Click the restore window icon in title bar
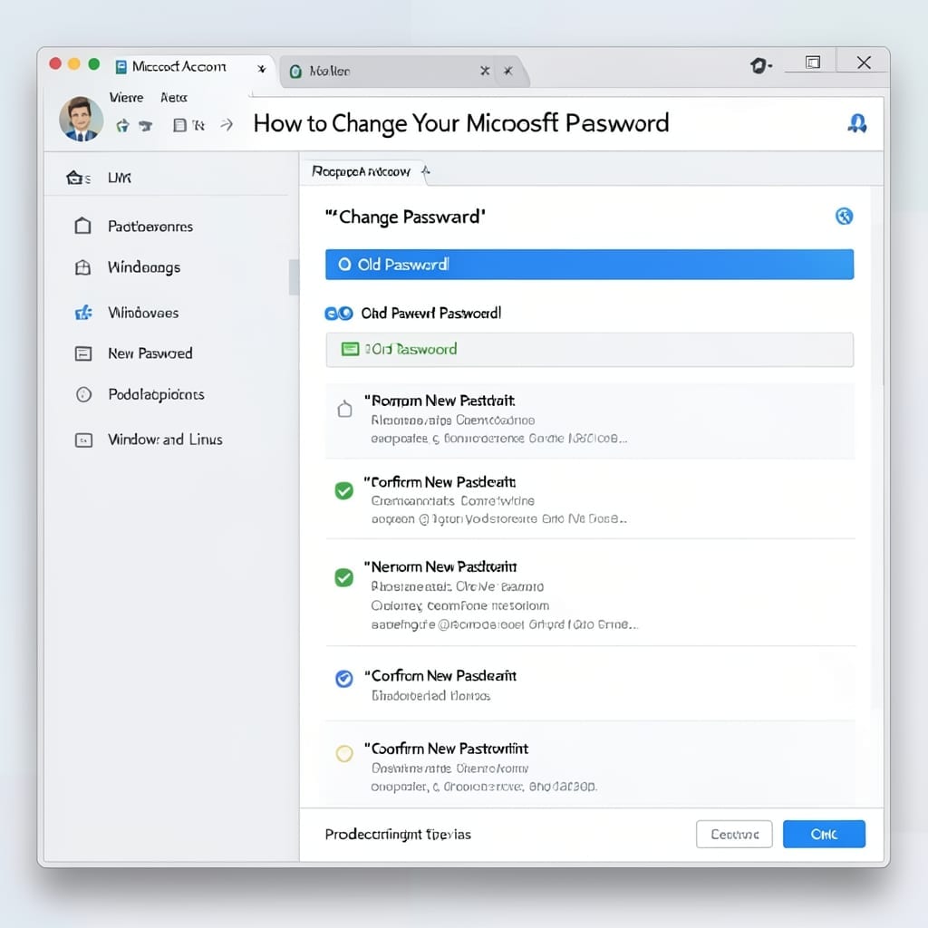The image size is (928, 928). point(813,63)
